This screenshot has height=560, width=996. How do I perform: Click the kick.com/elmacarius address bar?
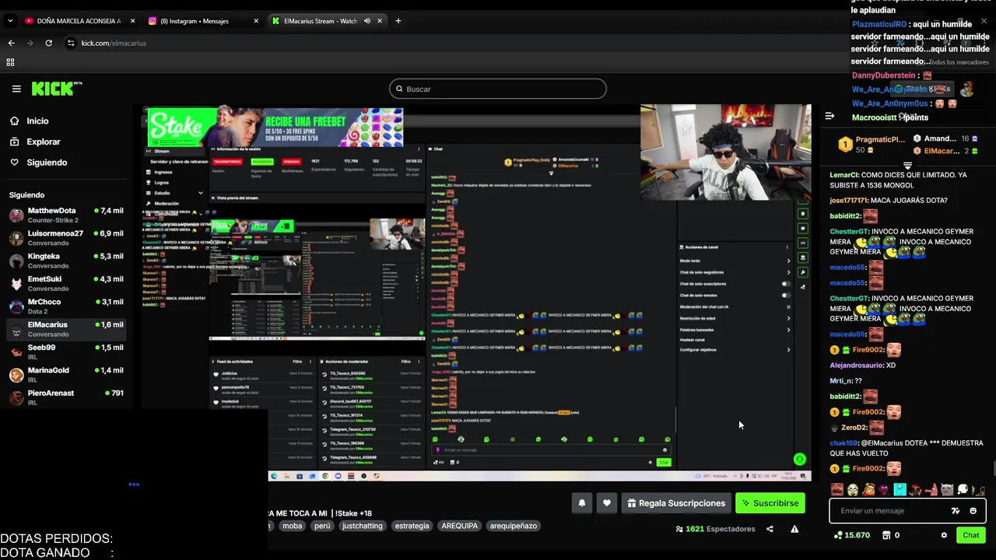114,43
